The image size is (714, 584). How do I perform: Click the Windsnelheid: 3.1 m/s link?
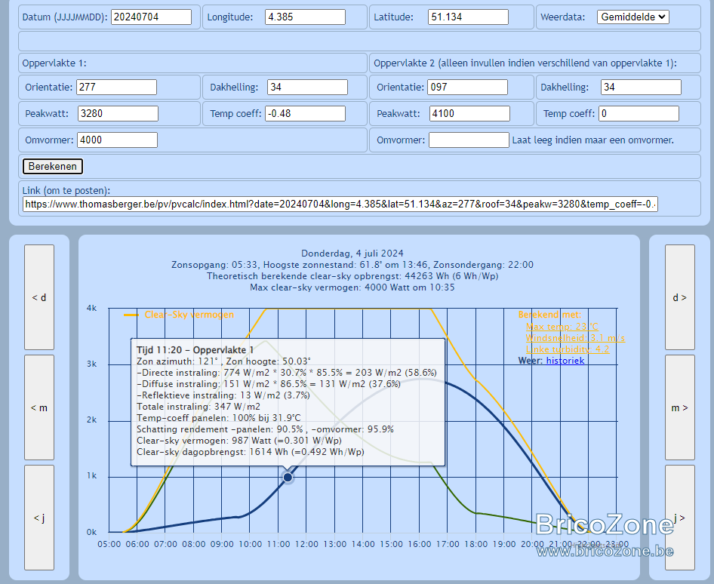[x=575, y=338]
